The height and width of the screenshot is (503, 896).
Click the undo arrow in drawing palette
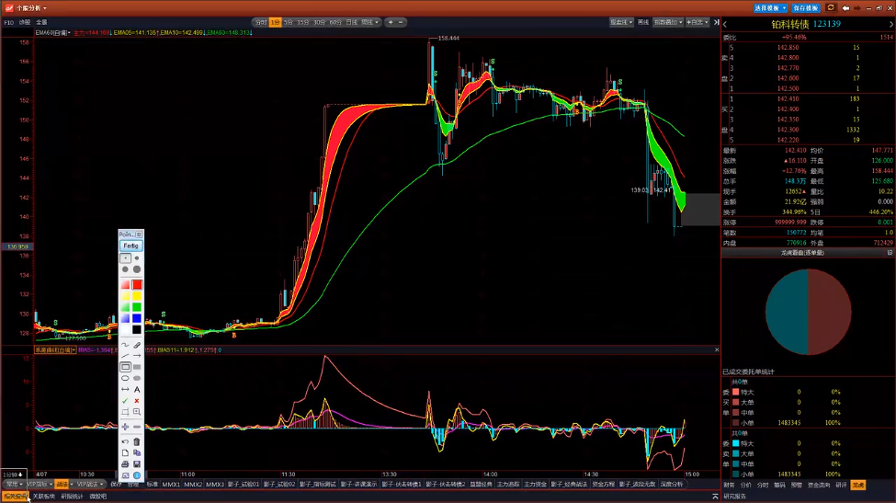(x=125, y=441)
